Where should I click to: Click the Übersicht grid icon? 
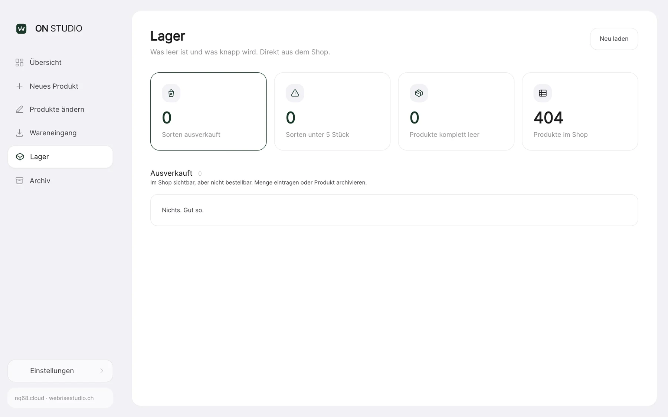click(19, 63)
